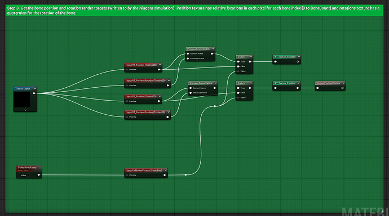Toggle the RT_Texture_Rotation node chevron
This screenshot has width=389, height=216.
[299, 57]
